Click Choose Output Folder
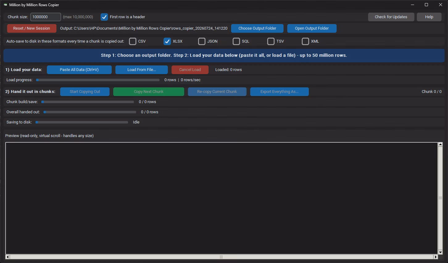The image size is (448, 263). tap(257, 28)
